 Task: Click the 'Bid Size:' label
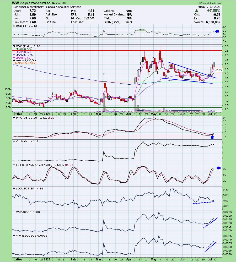pyautogui.click(x=51, y=22)
